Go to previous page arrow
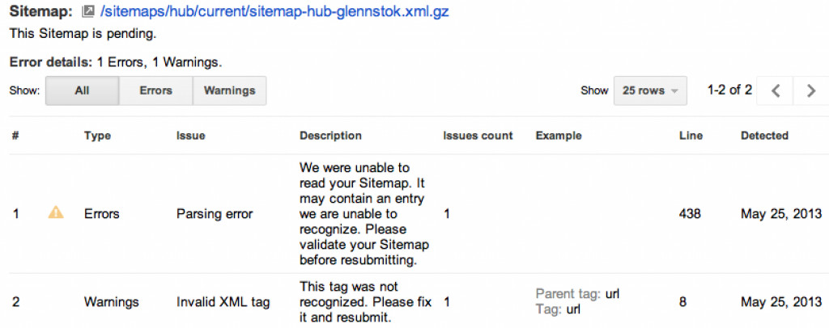Image resolution: width=829 pixels, height=328 pixels. click(x=776, y=90)
